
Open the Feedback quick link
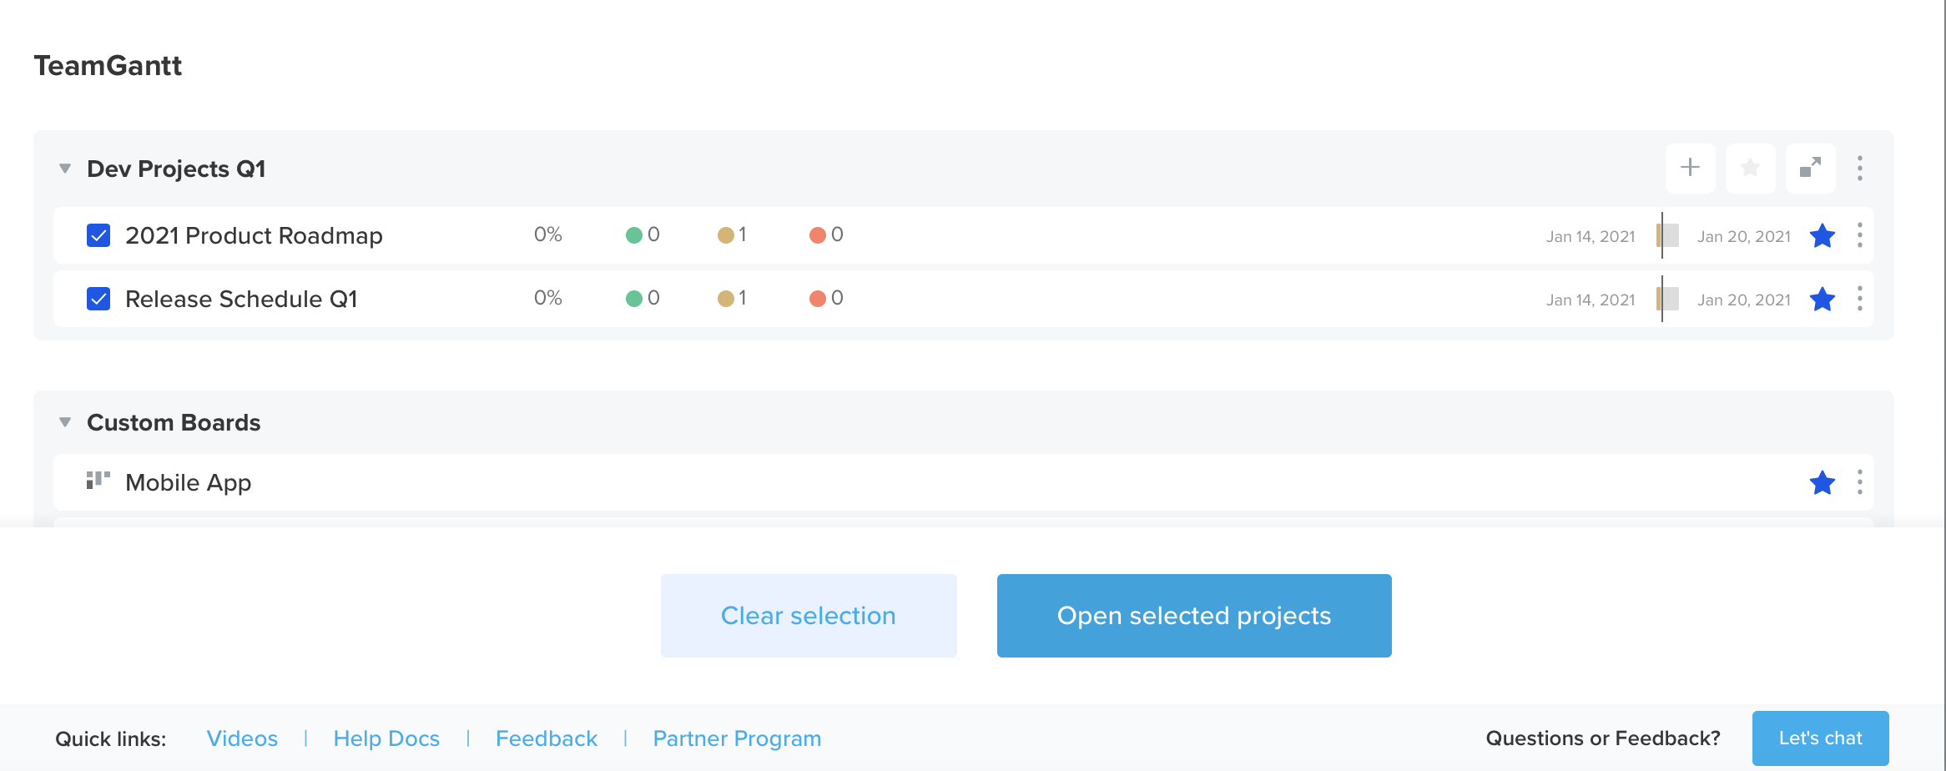point(547,738)
